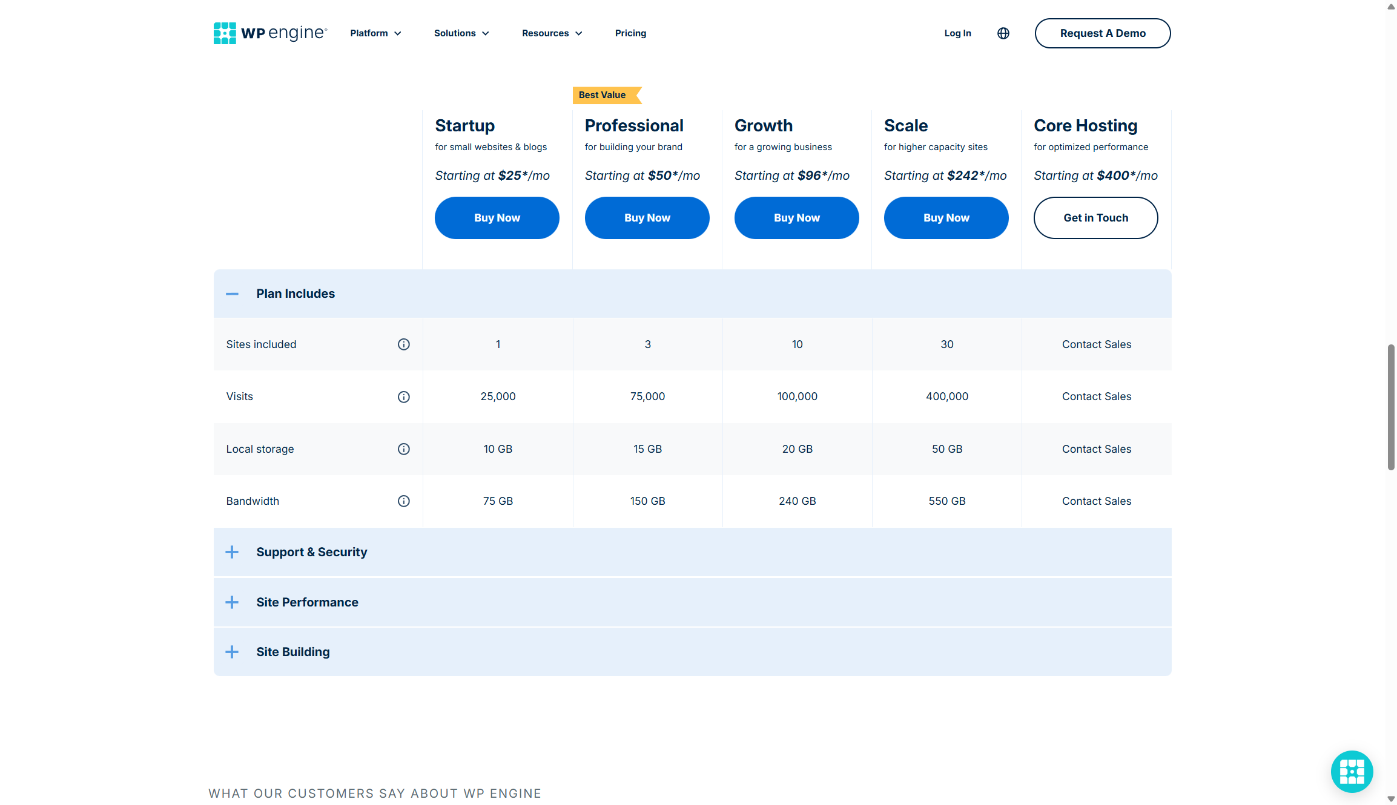
Task: Open the Resources dropdown
Action: pyautogui.click(x=551, y=33)
